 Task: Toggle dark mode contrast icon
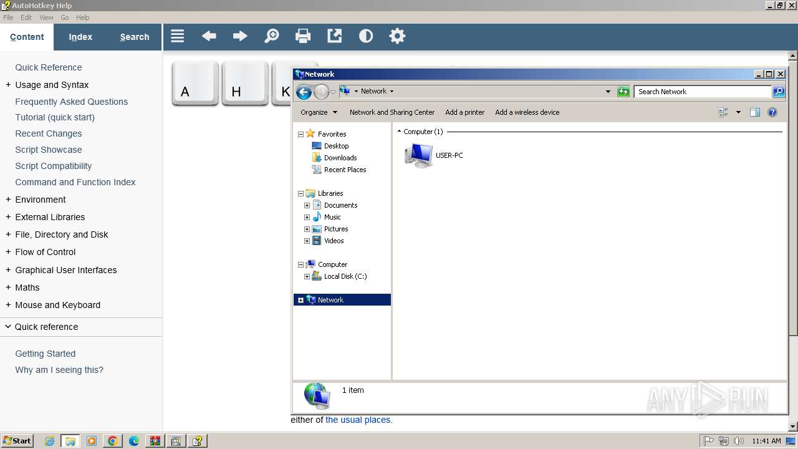366,36
